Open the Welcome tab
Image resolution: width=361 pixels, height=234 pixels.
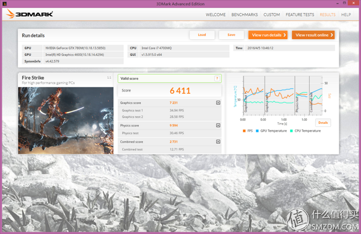(215, 14)
